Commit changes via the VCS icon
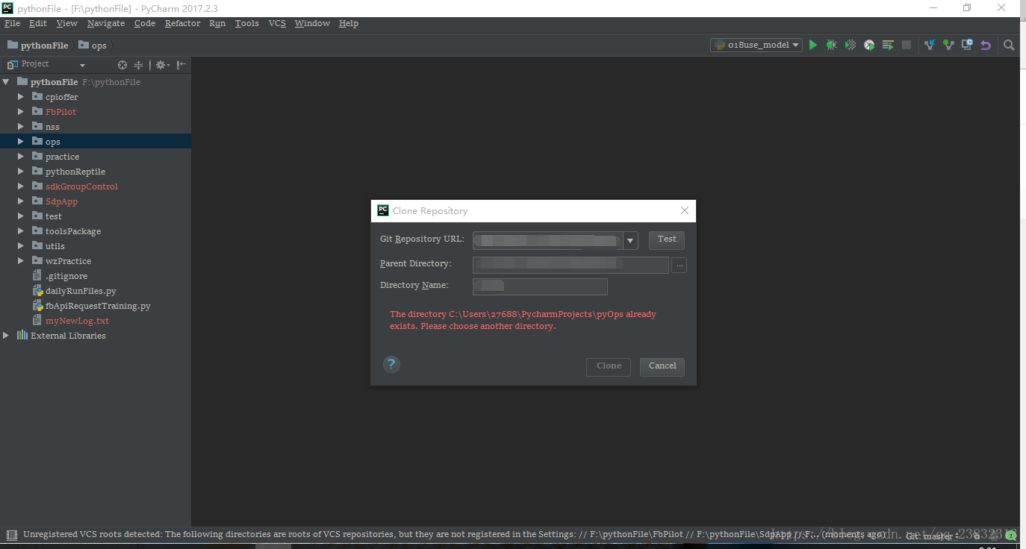This screenshot has height=549, width=1026. click(948, 45)
